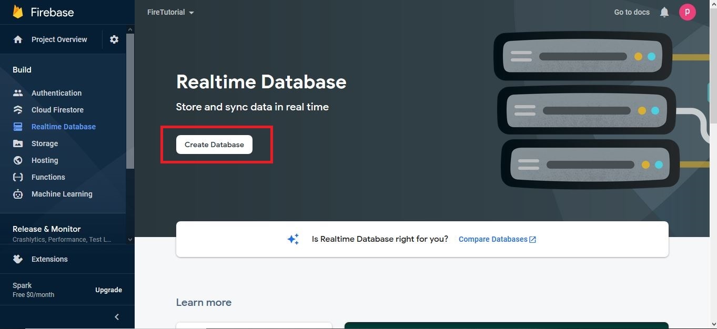Select the Hosting icon
717x329 pixels.
[x=18, y=160]
